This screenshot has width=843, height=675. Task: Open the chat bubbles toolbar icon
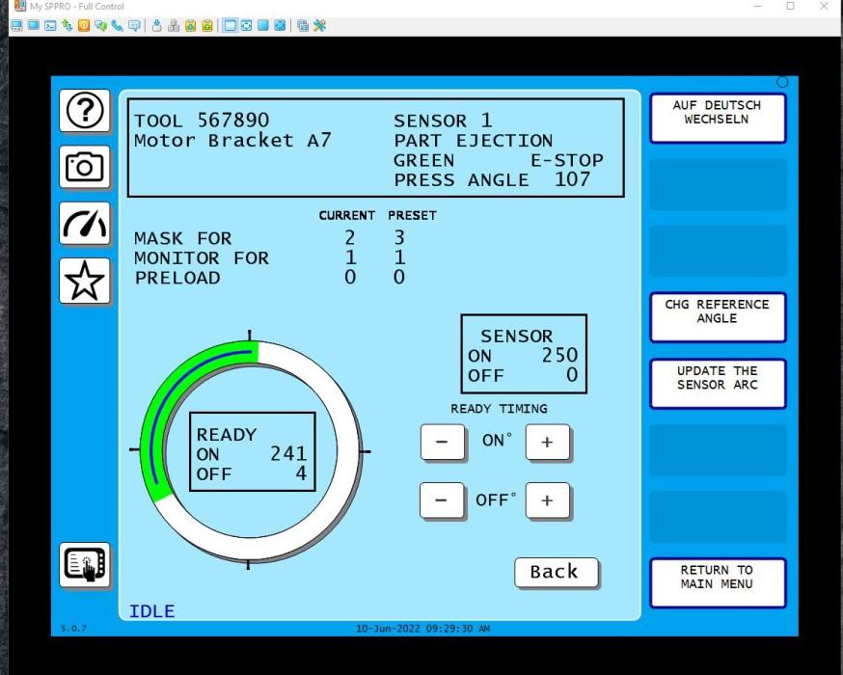click(x=100, y=25)
